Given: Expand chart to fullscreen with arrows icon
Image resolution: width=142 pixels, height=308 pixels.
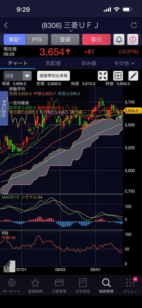Looking at the screenshot, I should click(x=103, y=76).
